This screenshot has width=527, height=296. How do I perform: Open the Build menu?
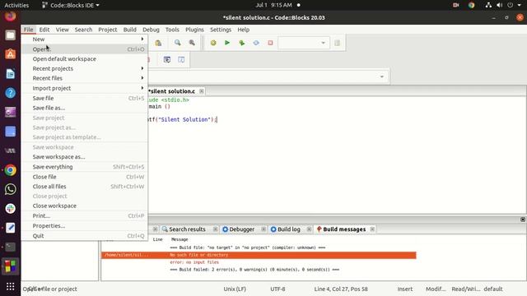[130, 30]
